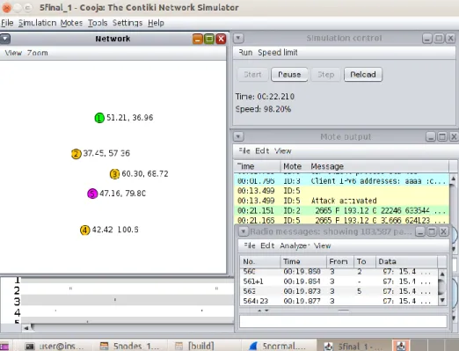Minimize the Mote output panel
Viewport: 459px width, 351px height.
click(x=431, y=137)
